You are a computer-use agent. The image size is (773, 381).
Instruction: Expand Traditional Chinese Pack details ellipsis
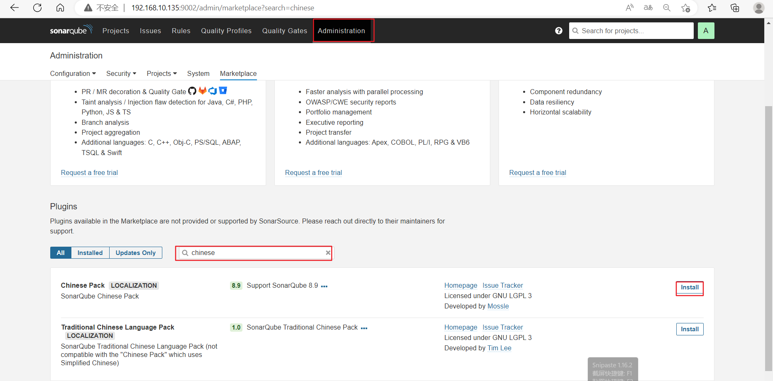(364, 328)
